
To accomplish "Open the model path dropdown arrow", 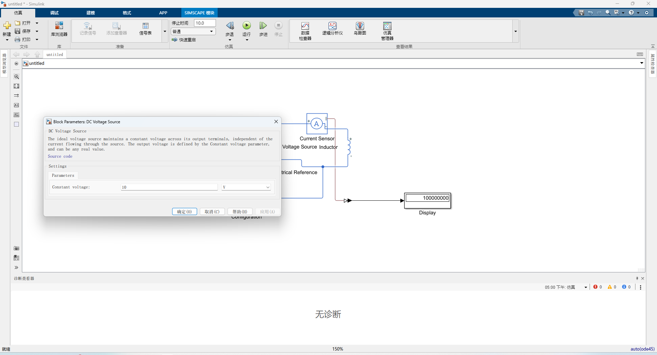I will [642, 63].
